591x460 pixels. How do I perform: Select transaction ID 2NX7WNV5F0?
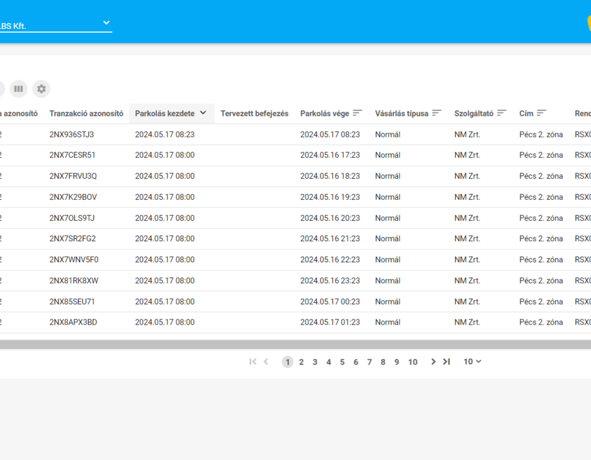[x=74, y=260]
